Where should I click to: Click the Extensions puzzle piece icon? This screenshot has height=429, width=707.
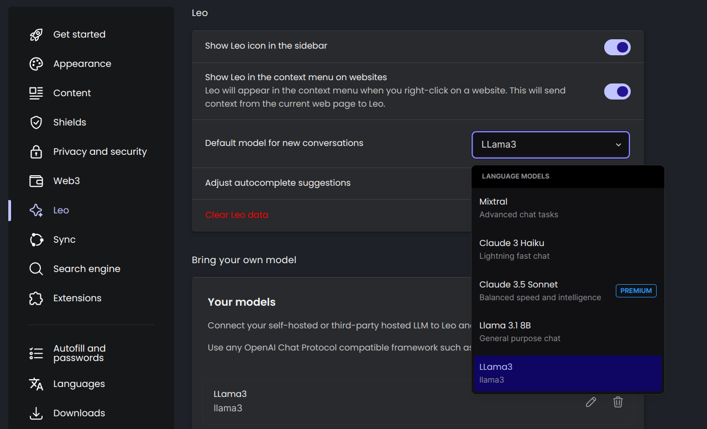(36, 299)
